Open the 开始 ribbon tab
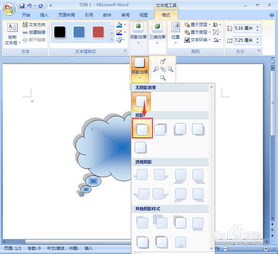Screen dimensions: 278x254 [26, 15]
